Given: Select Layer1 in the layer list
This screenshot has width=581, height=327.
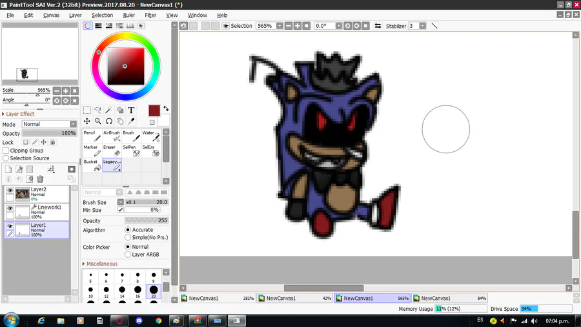Looking at the screenshot, I should click(37, 230).
